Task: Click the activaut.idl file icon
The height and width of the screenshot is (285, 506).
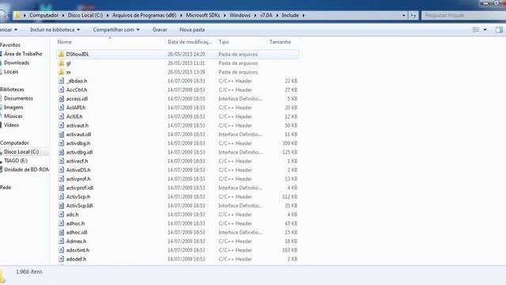Action: (61, 134)
